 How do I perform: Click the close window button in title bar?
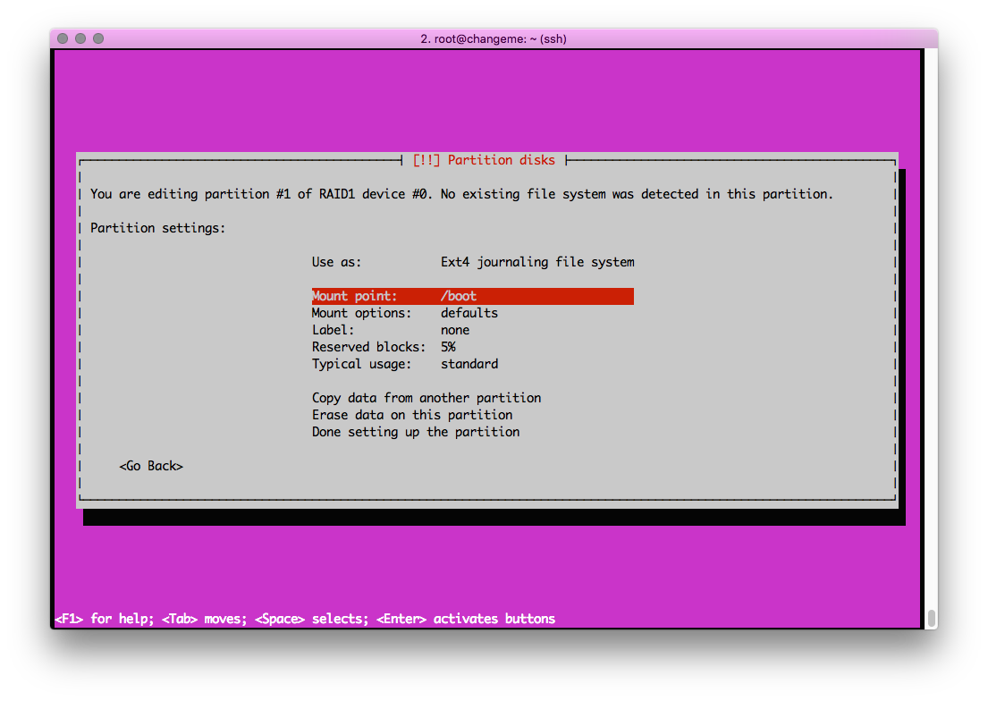(x=63, y=38)
